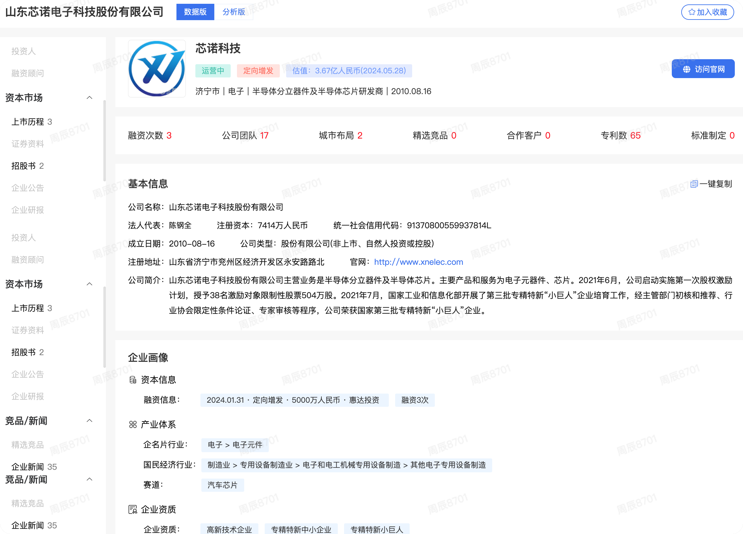Click the star icon in 加入收藏
Viewport: 743px width, 534px height.
click(x=692, y=12)
